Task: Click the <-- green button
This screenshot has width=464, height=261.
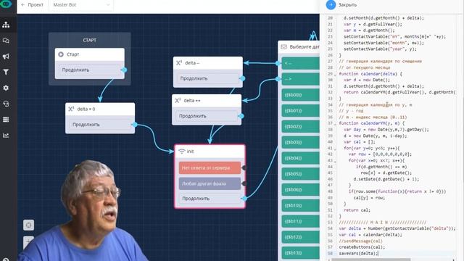Action: click(300, 63)
